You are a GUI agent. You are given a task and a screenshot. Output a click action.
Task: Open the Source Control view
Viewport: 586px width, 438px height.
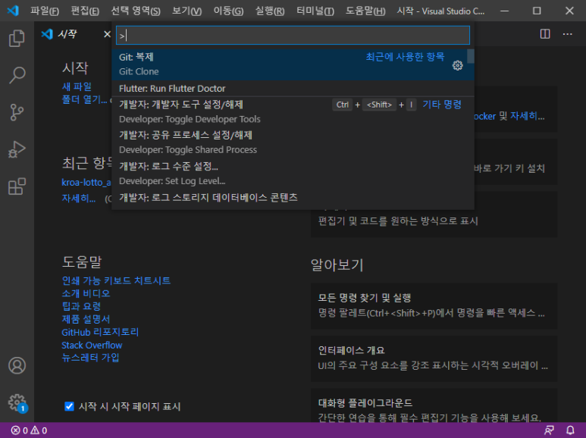17,112
